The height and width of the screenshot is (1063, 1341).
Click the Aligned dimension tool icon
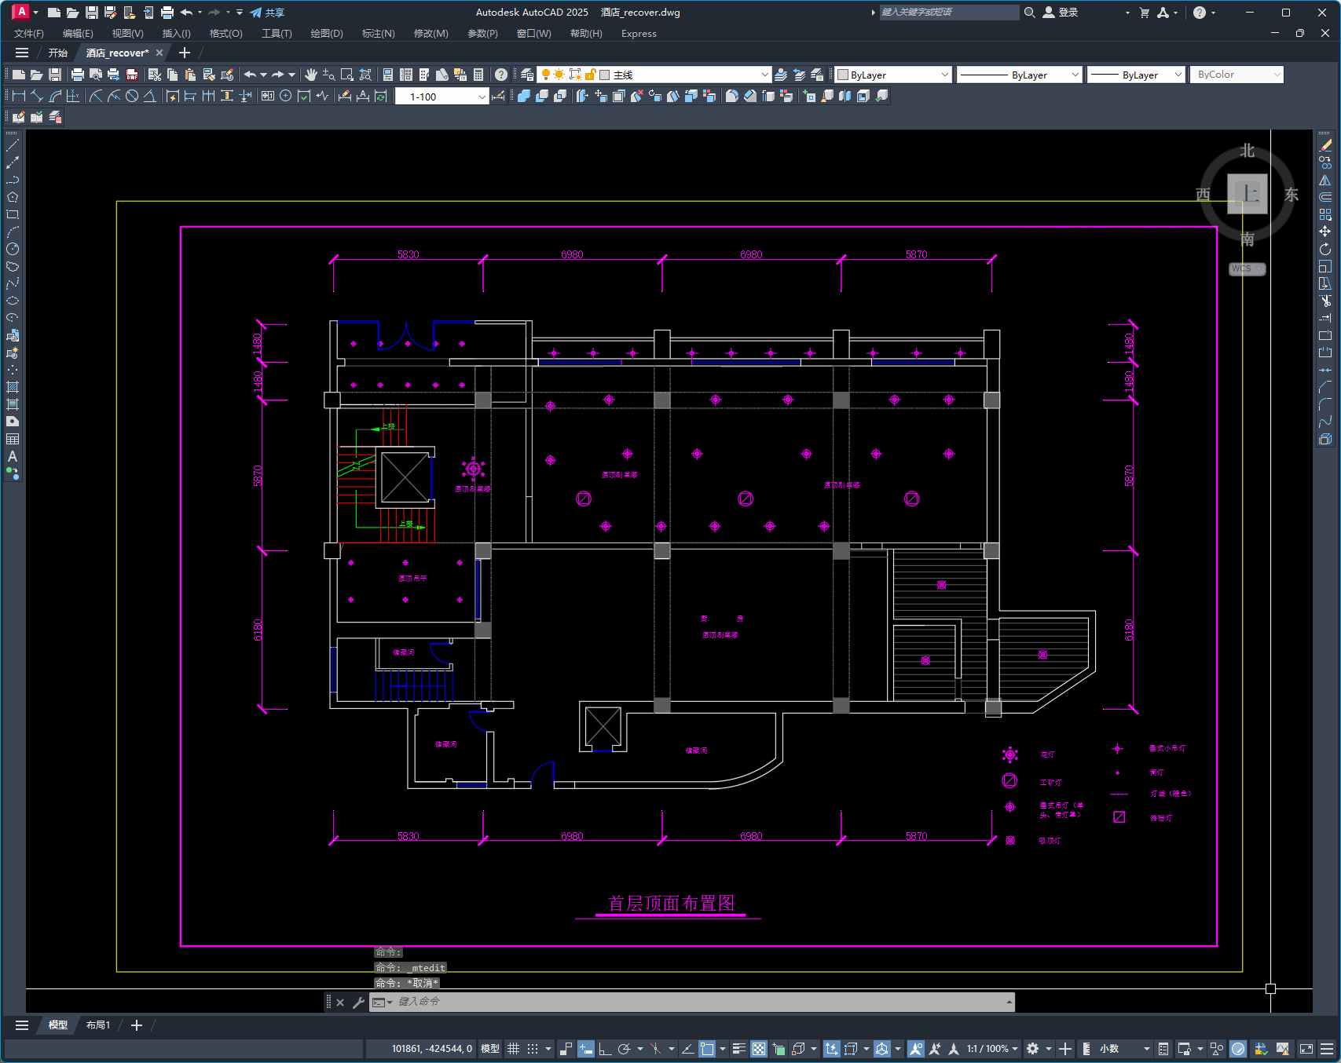click(x=37, y=96)
